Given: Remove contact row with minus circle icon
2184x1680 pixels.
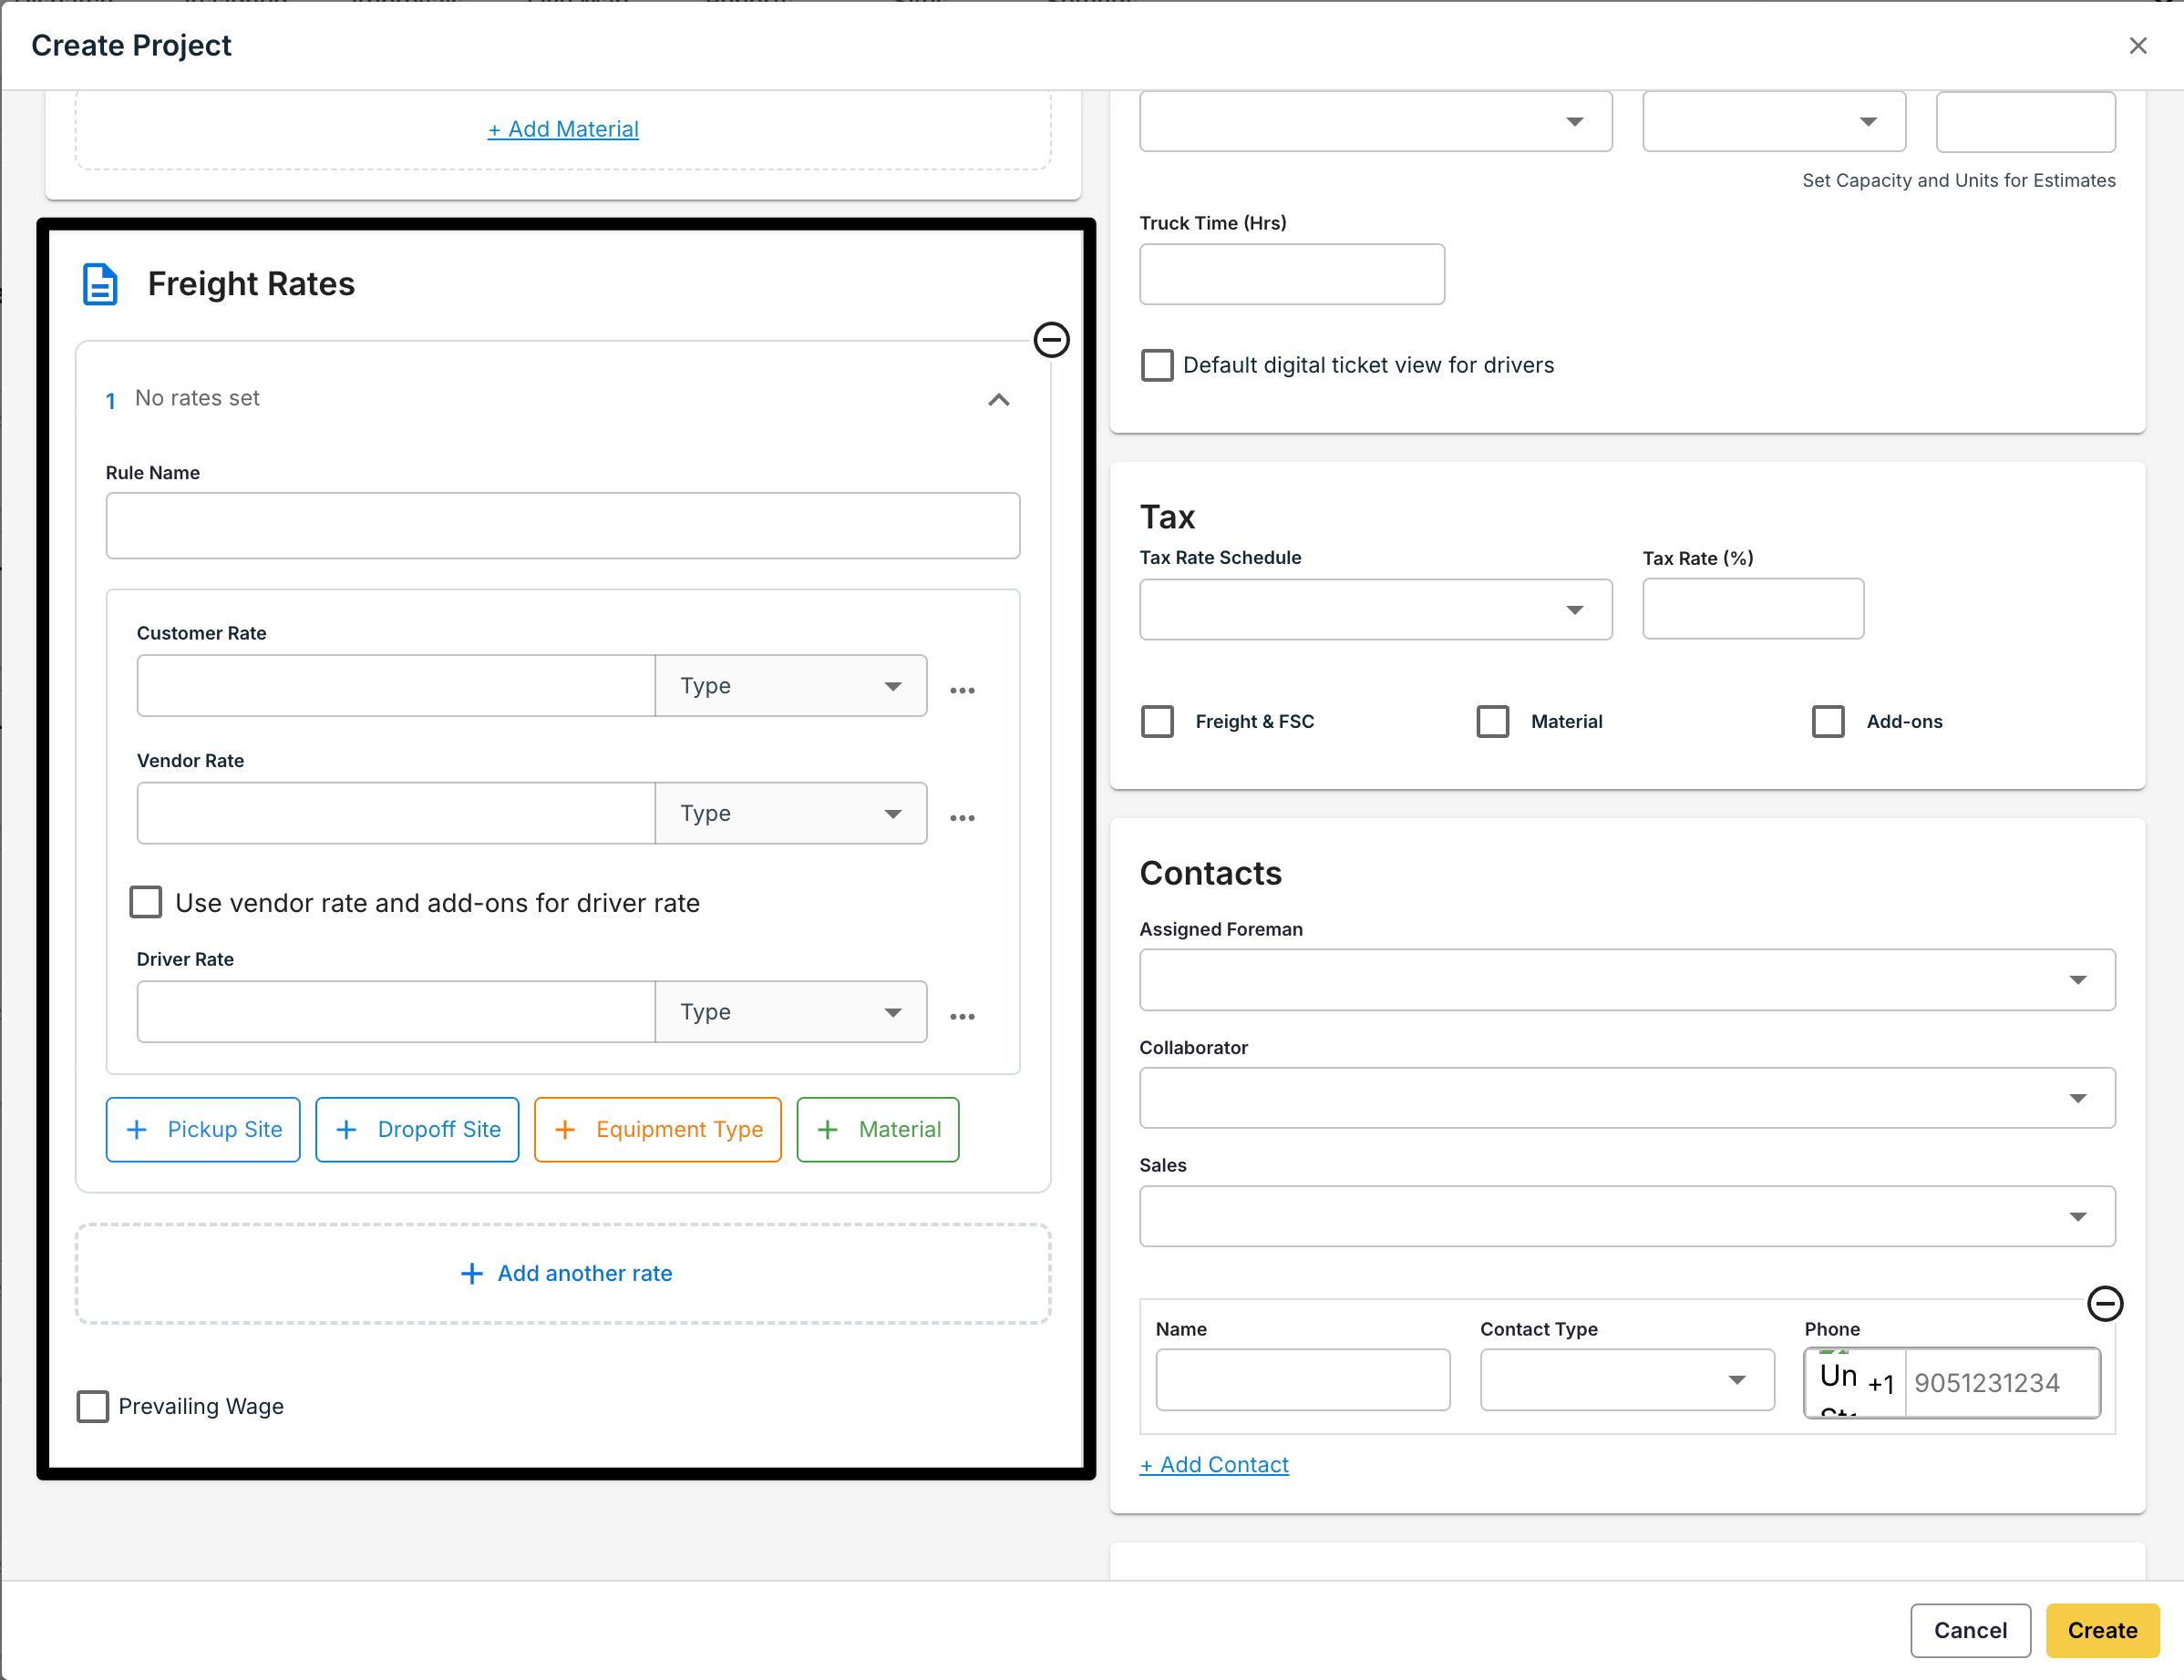Looking at the screenshot, I should (2105, 1303).
